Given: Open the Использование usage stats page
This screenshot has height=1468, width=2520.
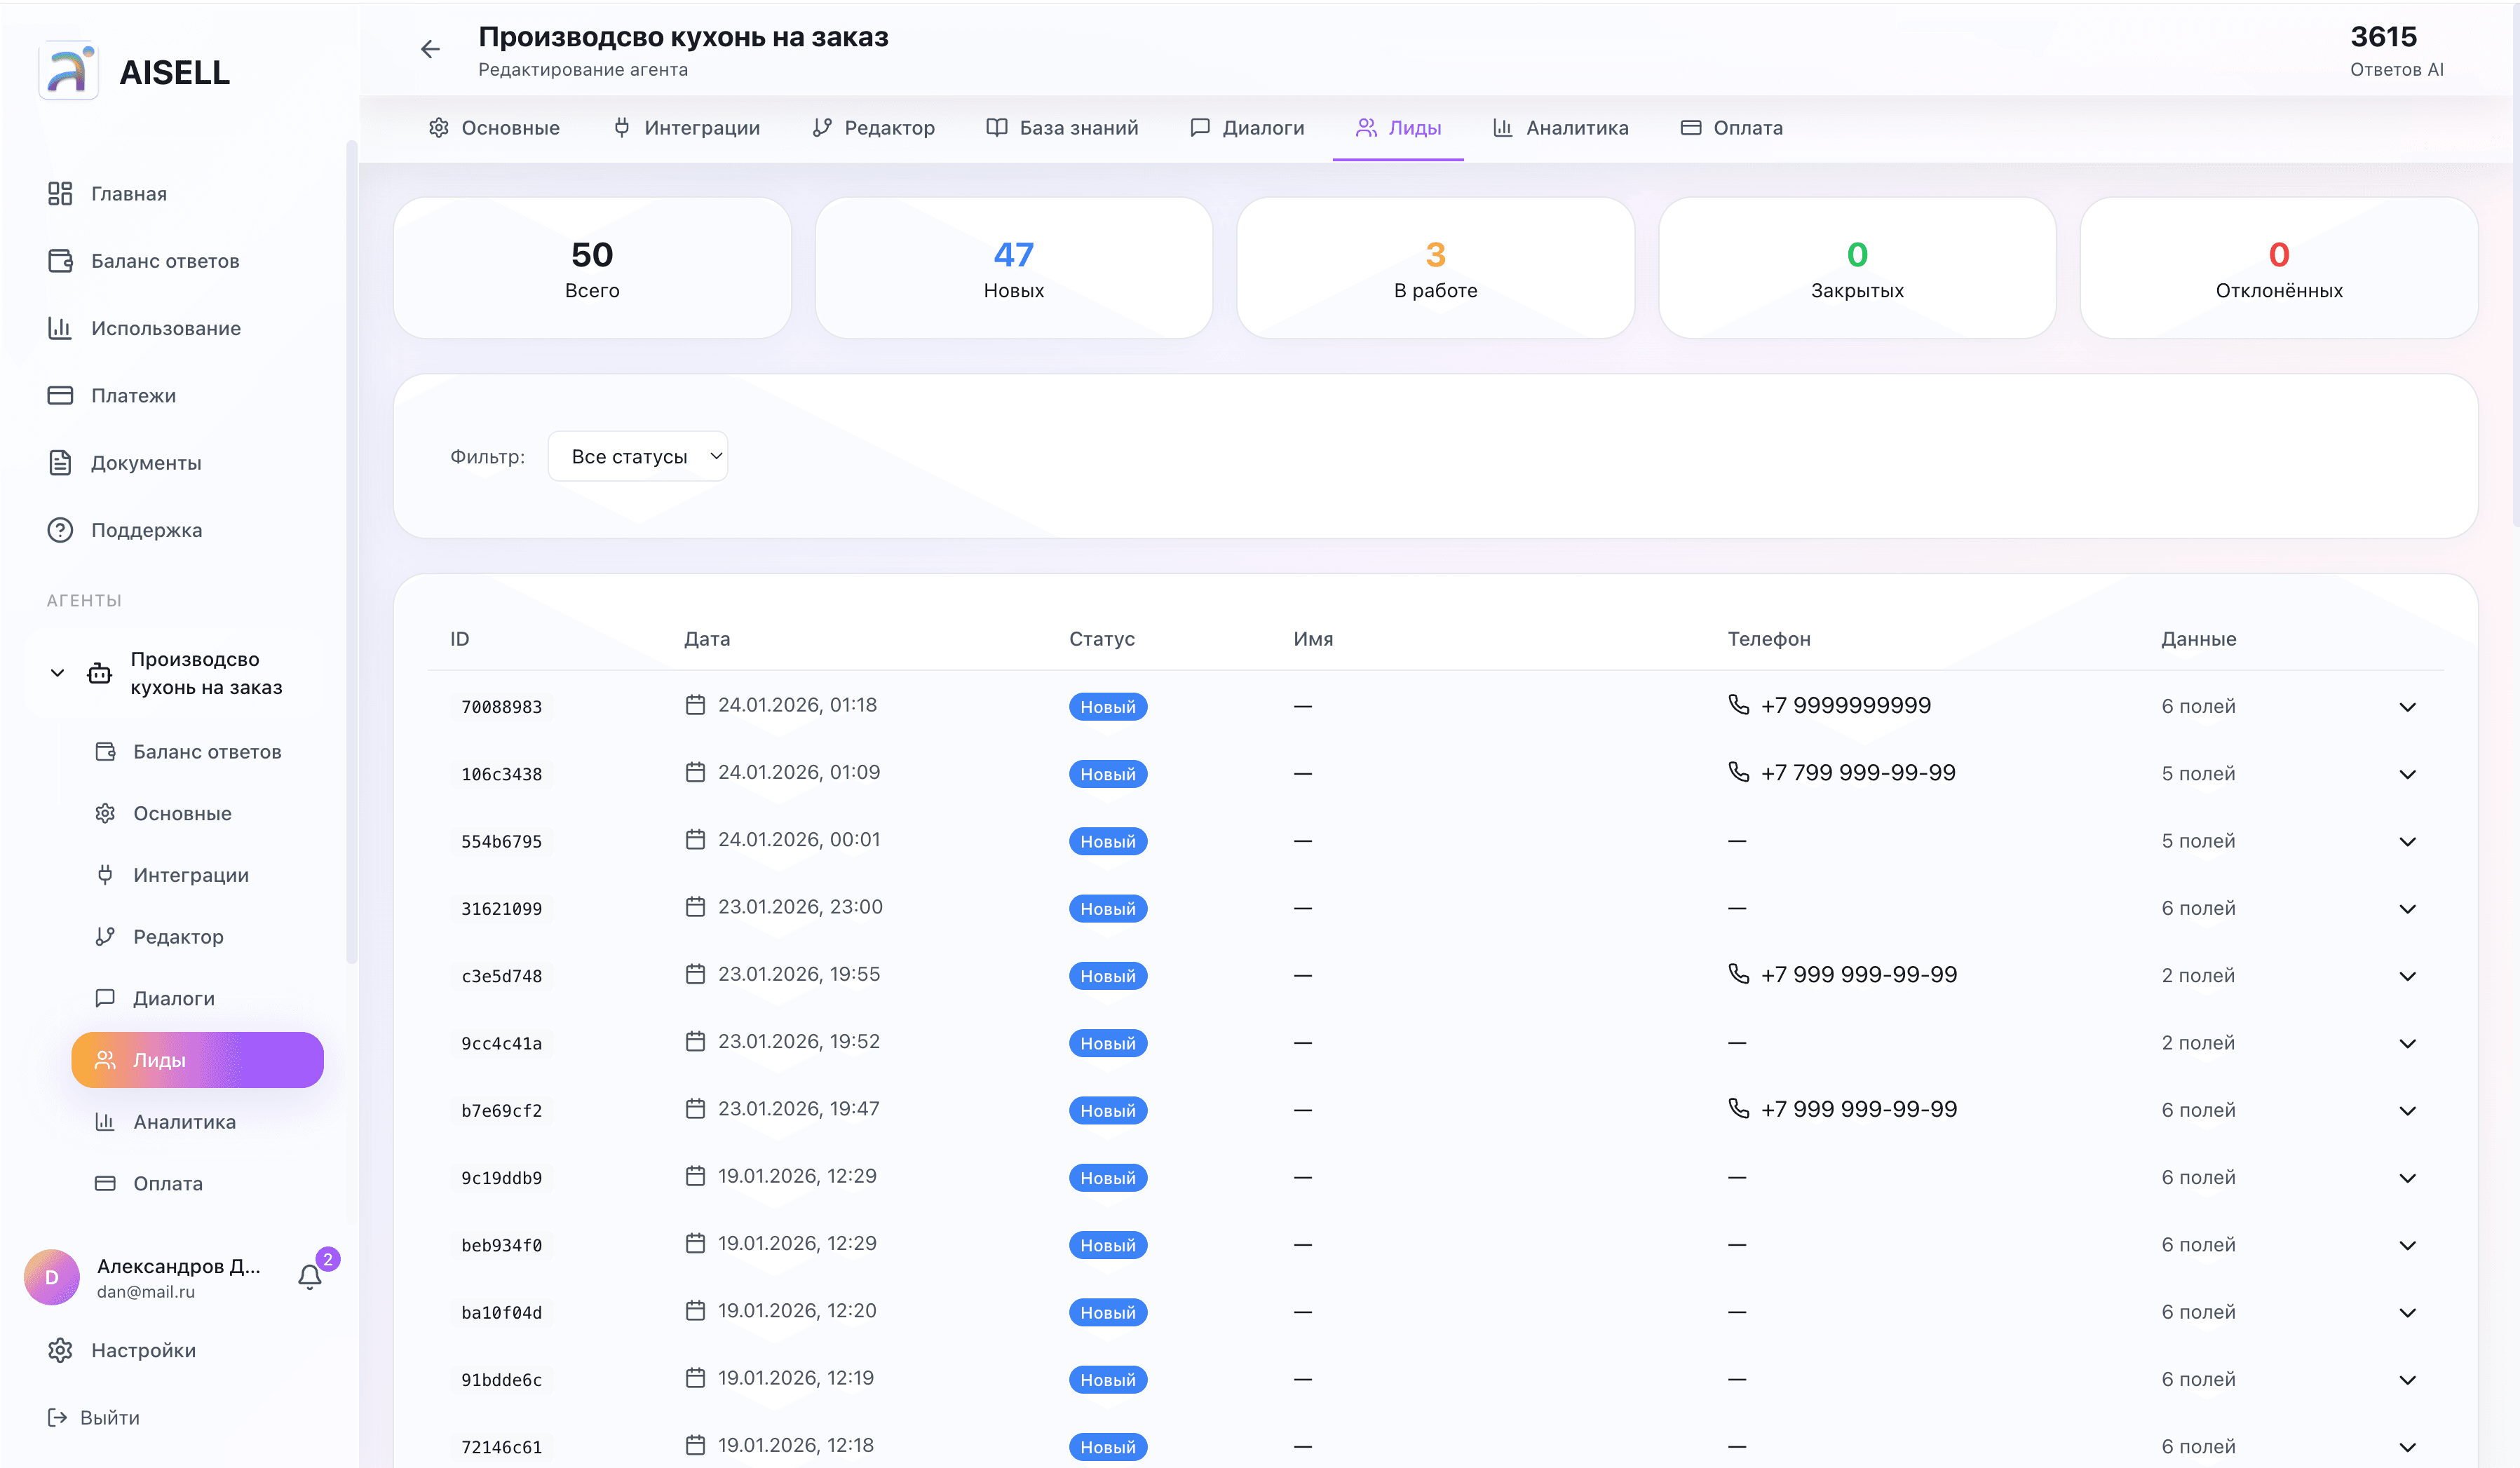Looking at the screenshot, I should (165, 328).
